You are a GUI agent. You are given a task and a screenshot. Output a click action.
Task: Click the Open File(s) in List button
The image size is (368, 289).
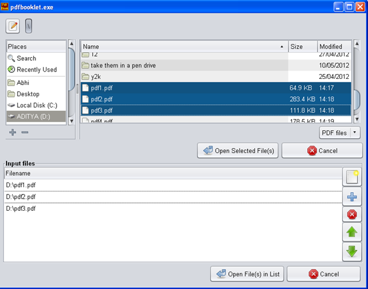[x=247, y=274]
